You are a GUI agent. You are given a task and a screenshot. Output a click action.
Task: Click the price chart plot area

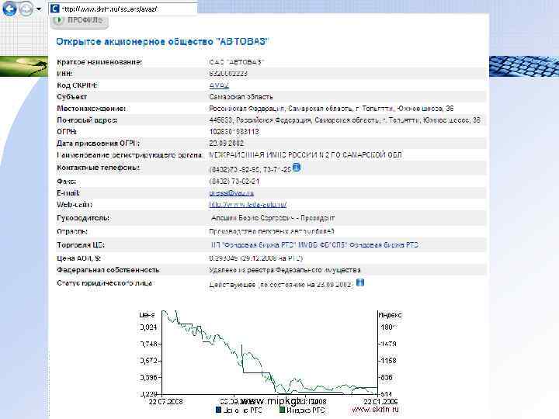pos(270,352)
